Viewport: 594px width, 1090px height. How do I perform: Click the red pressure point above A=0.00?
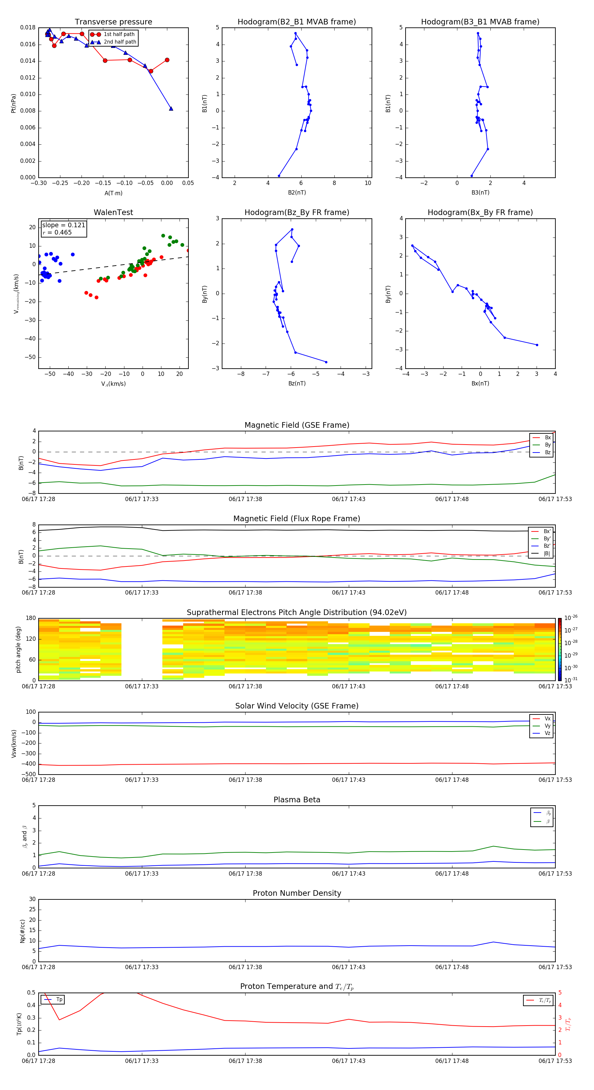coord(167,60)
